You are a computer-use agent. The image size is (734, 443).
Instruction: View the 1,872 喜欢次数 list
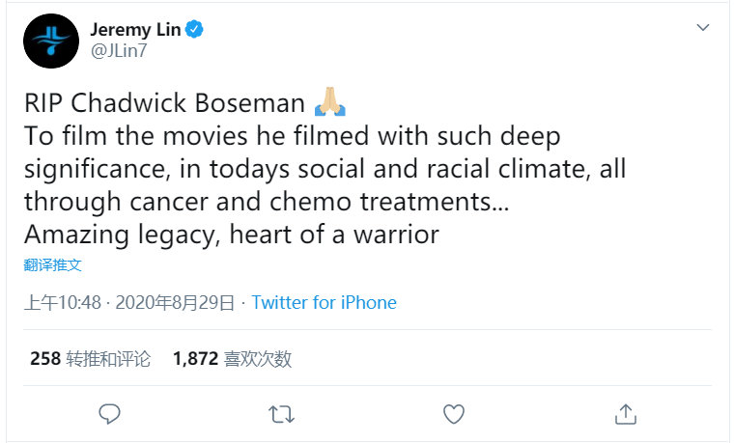point(232,359)
